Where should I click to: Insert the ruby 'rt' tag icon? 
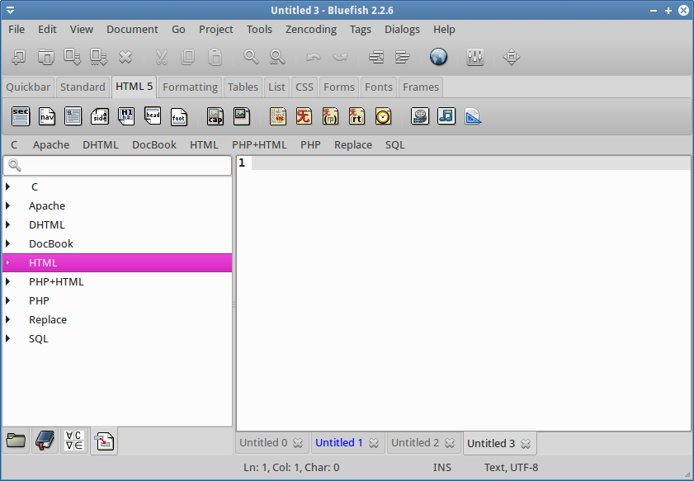[356, 116]
